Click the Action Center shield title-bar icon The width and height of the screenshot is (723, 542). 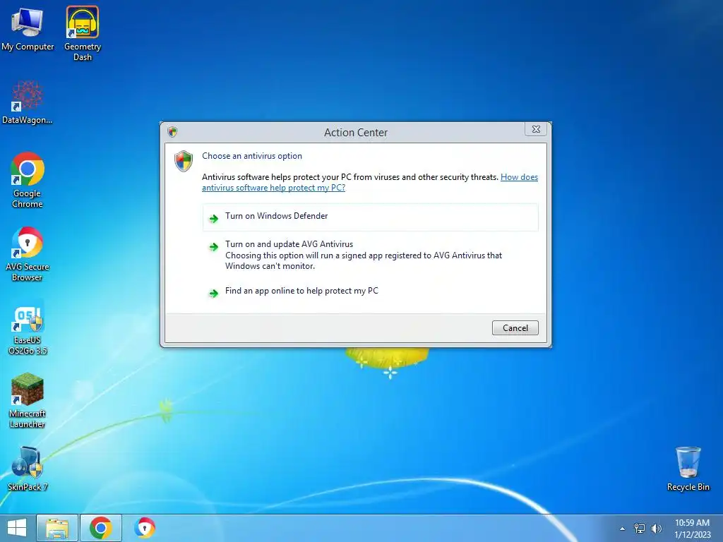click(x=172, y=132)
